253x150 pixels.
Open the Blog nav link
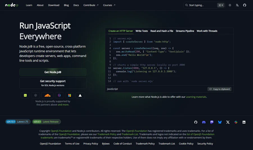66,5
